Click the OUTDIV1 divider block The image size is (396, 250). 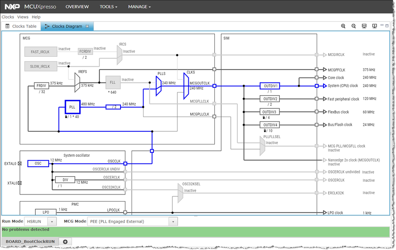click(x=270, y=86)
